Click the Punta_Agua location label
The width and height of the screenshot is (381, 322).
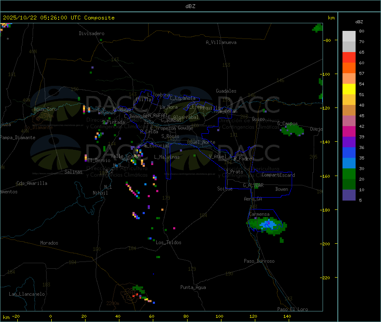coord(193,287)
